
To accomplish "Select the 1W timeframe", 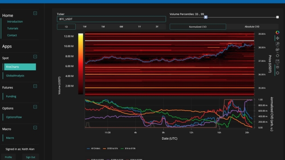I will pos(85,27).
